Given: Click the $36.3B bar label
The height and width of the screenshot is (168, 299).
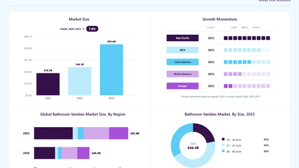Looking at the screenshot, I should tap(48, 70).
